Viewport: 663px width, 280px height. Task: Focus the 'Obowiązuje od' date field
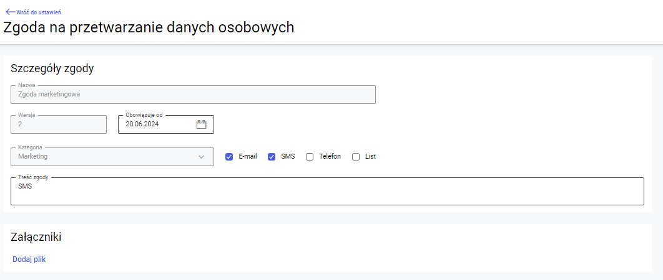tap(156, 124)
